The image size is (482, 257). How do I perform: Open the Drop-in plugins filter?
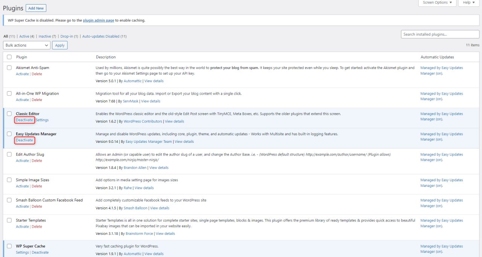67,36
